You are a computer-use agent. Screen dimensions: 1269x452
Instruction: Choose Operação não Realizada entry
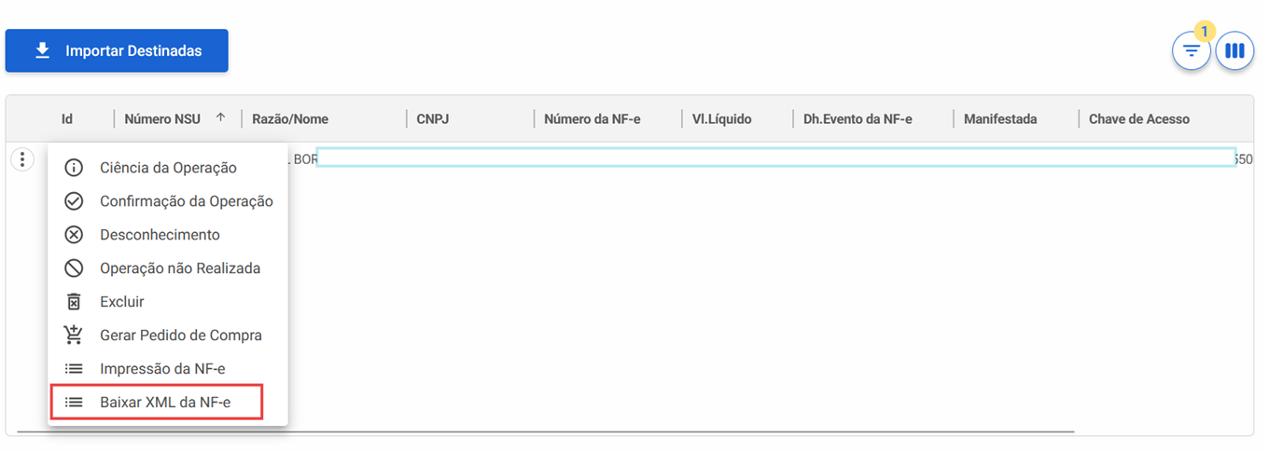point(168,268)
